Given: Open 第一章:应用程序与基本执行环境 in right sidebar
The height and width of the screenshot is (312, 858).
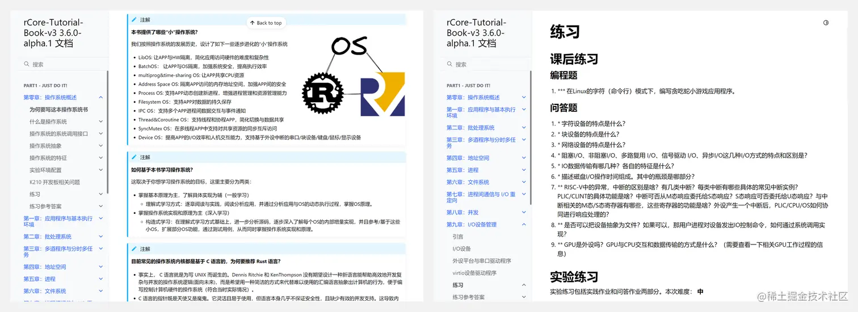Looking at the screenshot, I should pyautogui.click(x=481, y=112).
